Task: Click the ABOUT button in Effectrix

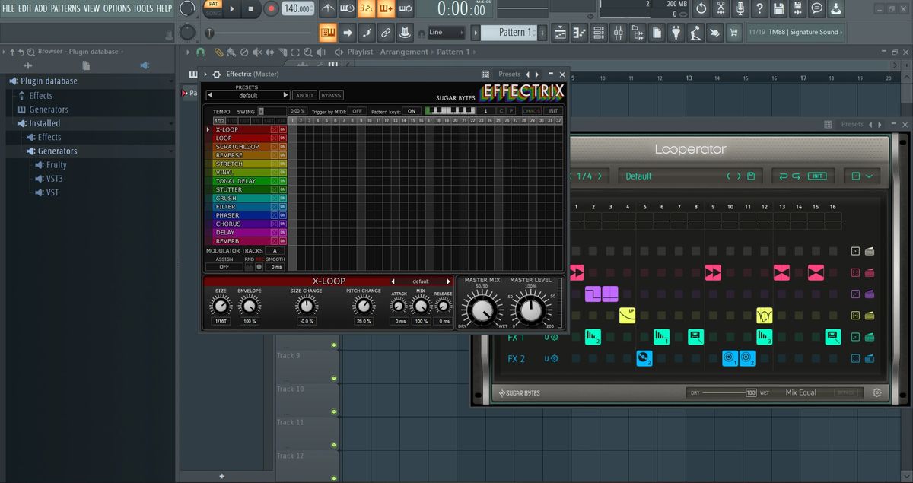Action: (304, 96)
